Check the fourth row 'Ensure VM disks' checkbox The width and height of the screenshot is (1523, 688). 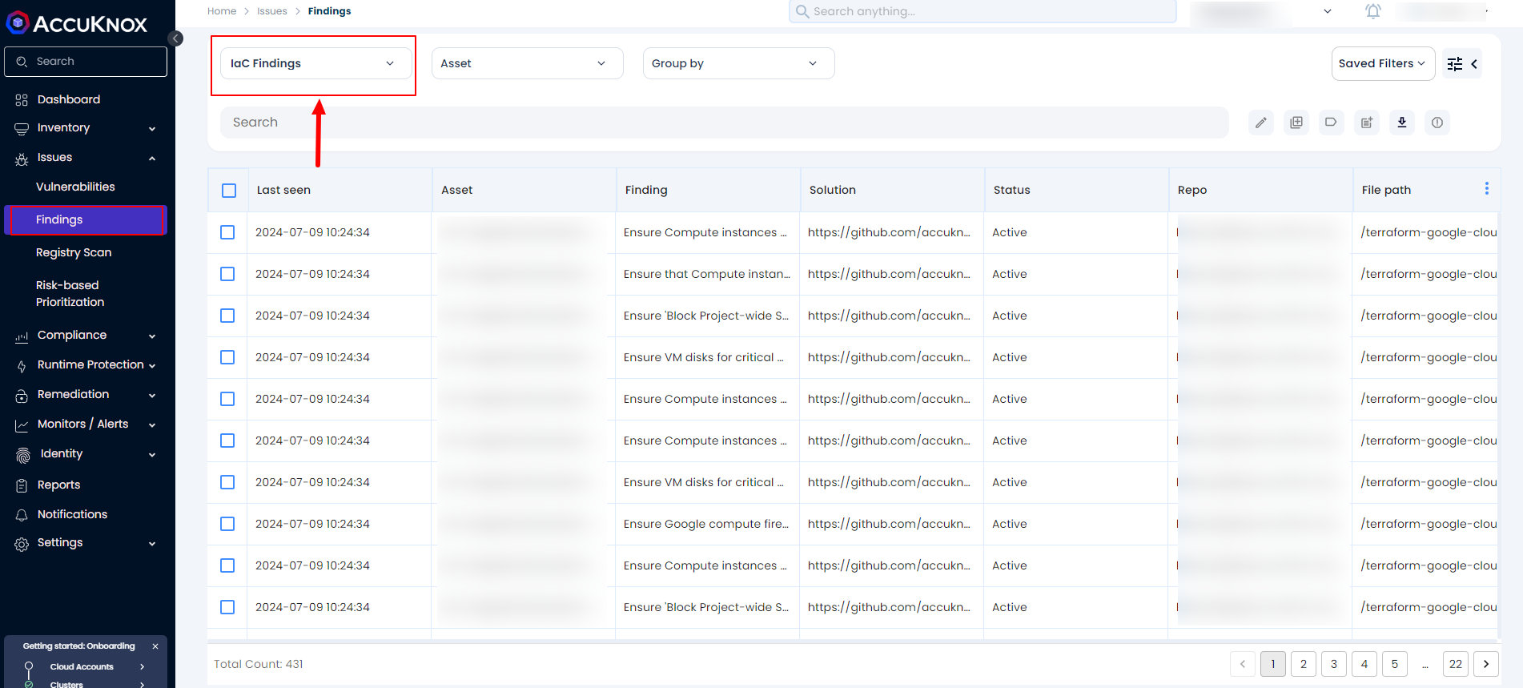click(227, 357)
